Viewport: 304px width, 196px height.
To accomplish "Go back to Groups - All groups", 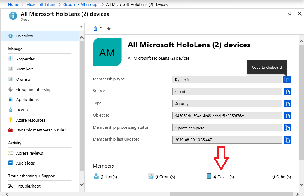I will tap(81, 4).
